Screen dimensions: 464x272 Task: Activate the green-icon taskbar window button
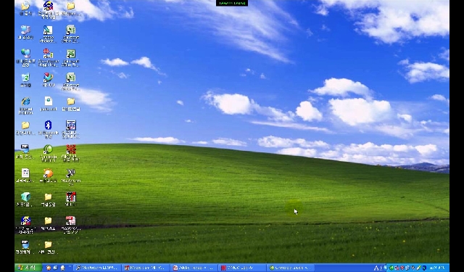coord(290,268)
